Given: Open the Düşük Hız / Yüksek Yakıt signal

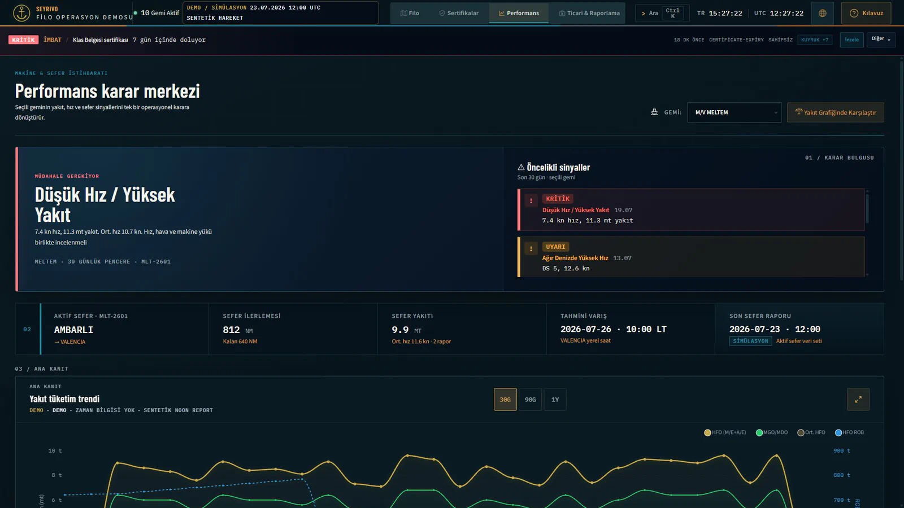Looking at the screenshot, I should tap(691, 209).
